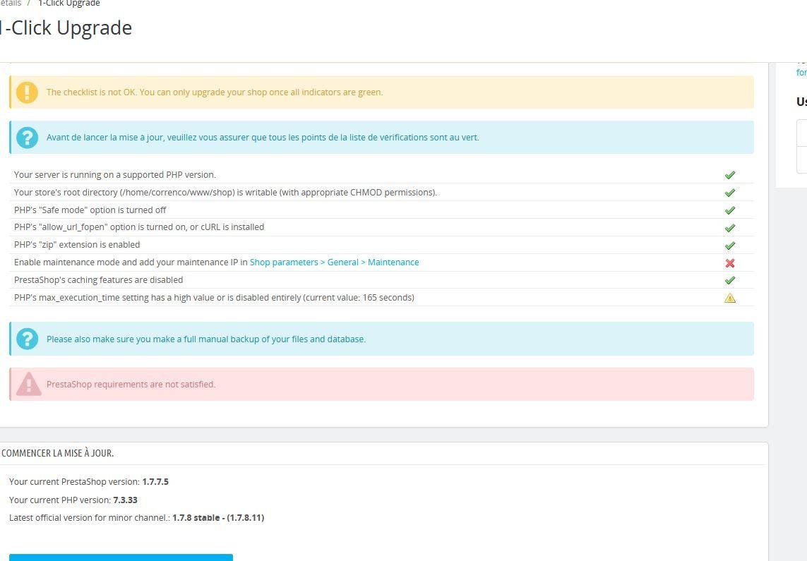Click 'The checklist is not OK' warning text
807x561 pixels.
click(x=215, y=92)
